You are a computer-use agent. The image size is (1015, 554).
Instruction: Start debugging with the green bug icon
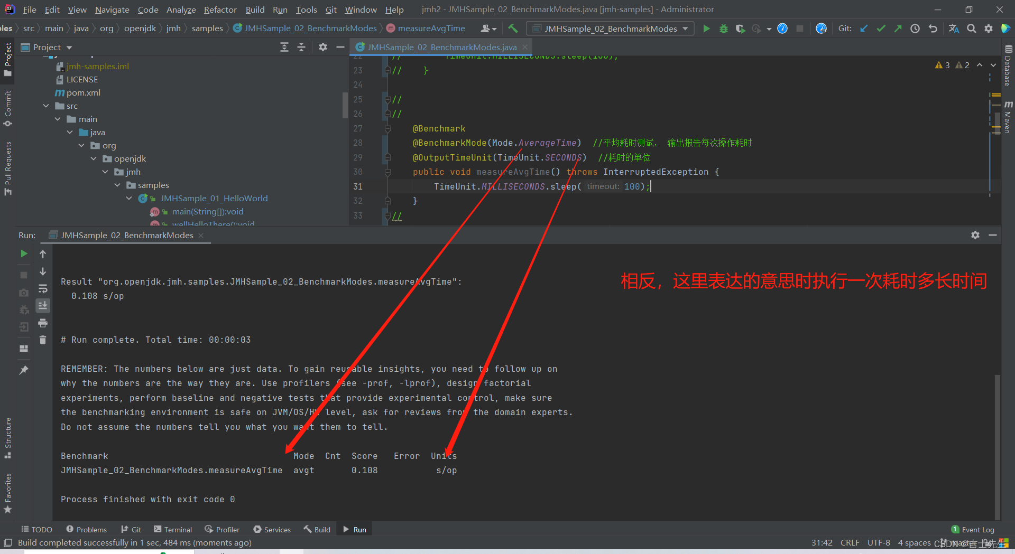724,29
